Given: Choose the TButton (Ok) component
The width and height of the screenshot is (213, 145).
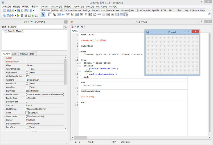Looking at the screenshot, I should coord(59,14).
